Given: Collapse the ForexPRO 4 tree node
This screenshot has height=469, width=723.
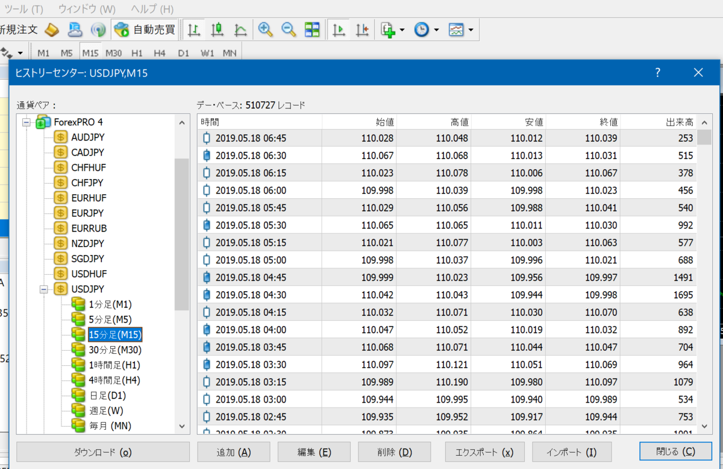Looking at the screenshot, I should pos(26,122).
